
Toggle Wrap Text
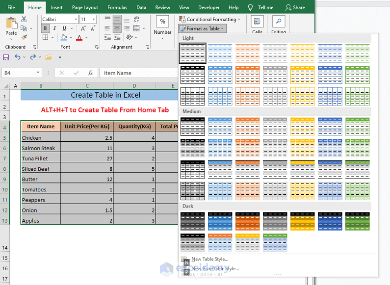tap(136, 19)
